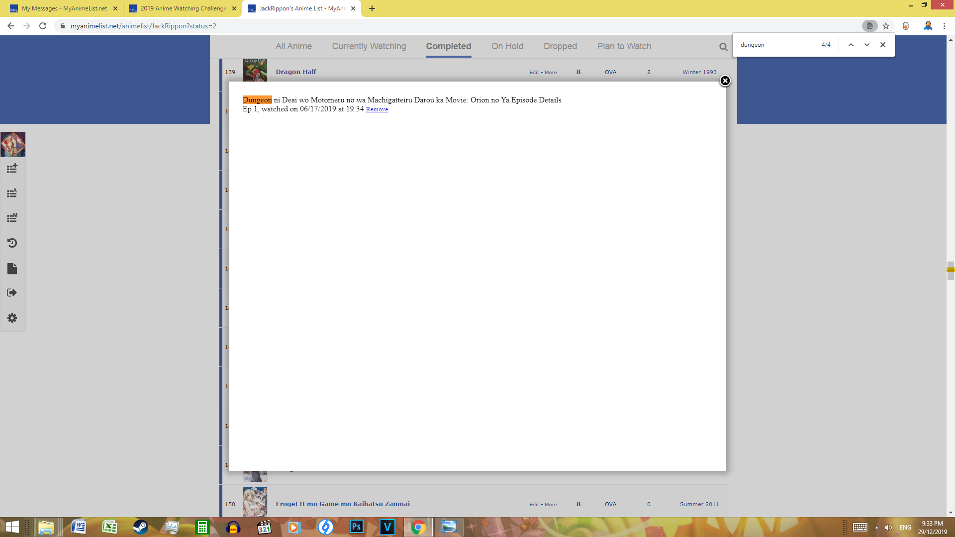The height and width of the screenshot is (537, 955).
Task: Bookmark this page with star icon
Action: 886,26
